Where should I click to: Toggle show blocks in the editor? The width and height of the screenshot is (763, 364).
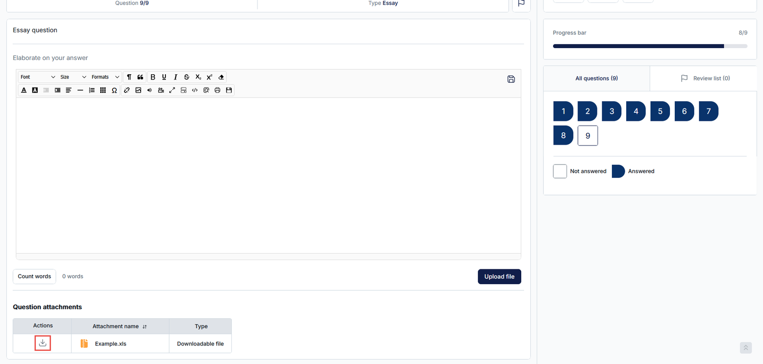184,90
